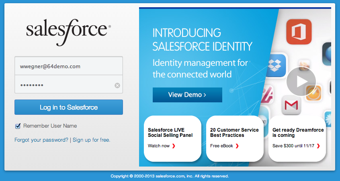Click Watch now link

pyautogui.click(x=159, y=146)
